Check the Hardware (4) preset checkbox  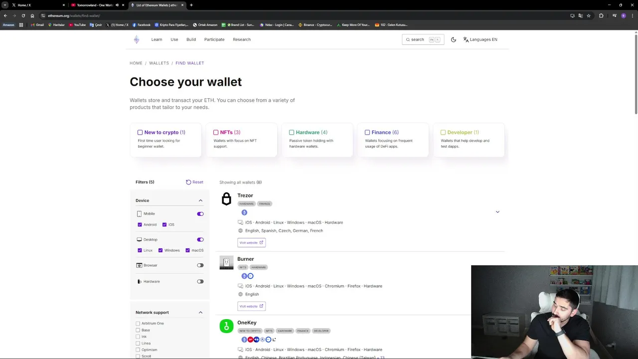292,132
